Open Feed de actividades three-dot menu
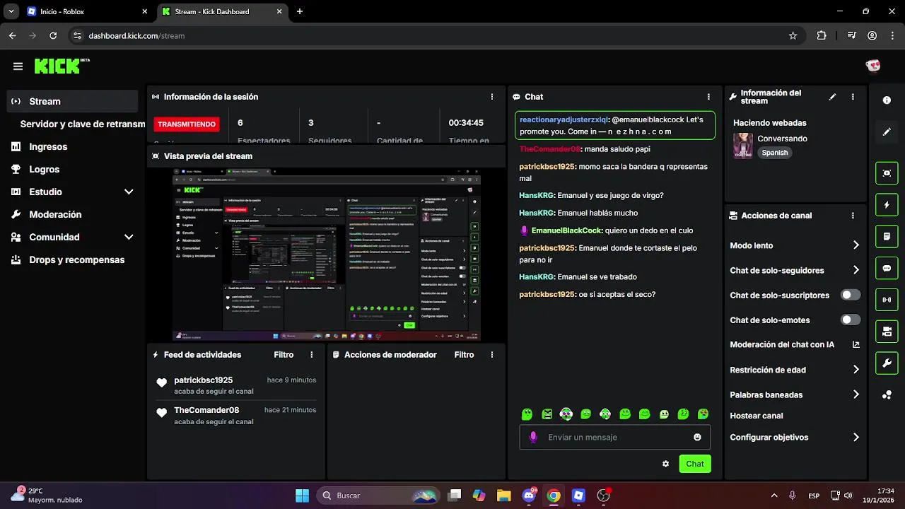This screenshot has width=905, height=509. point(312,355)
